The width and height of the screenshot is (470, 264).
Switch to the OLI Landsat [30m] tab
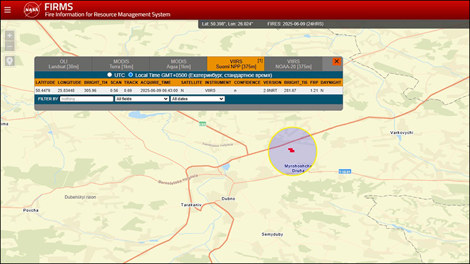coord(63,64)
